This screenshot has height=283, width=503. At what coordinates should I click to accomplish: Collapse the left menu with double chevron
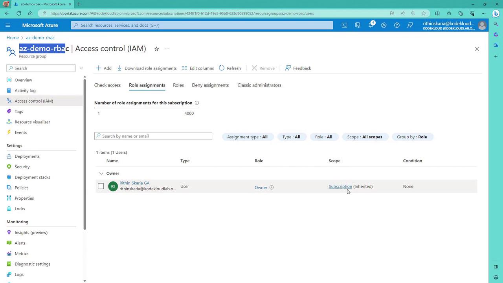tap(81, 68)
